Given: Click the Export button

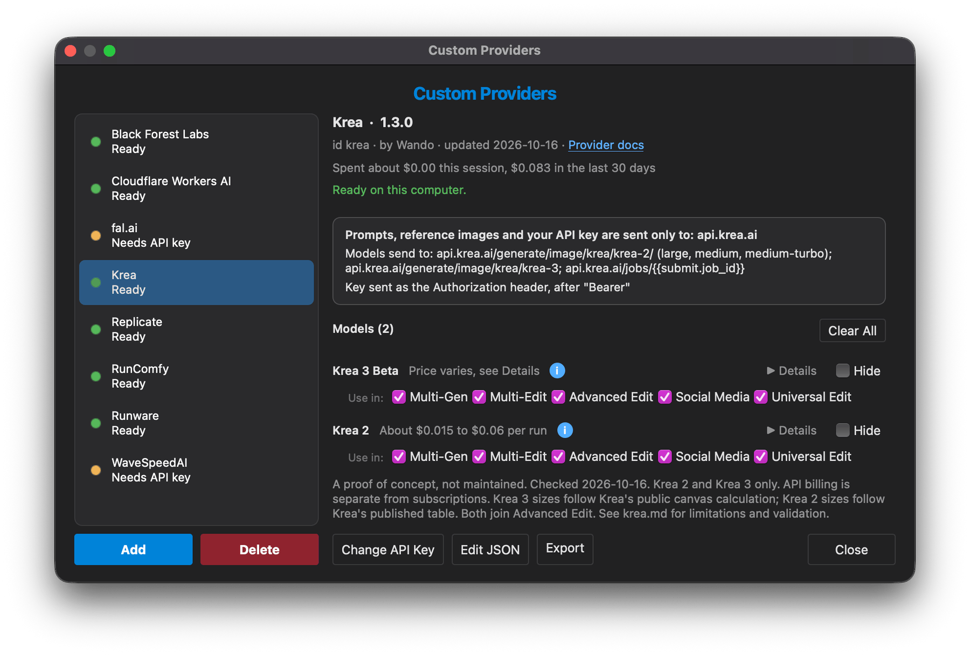Looking at the screenshot, I should 565,549.
